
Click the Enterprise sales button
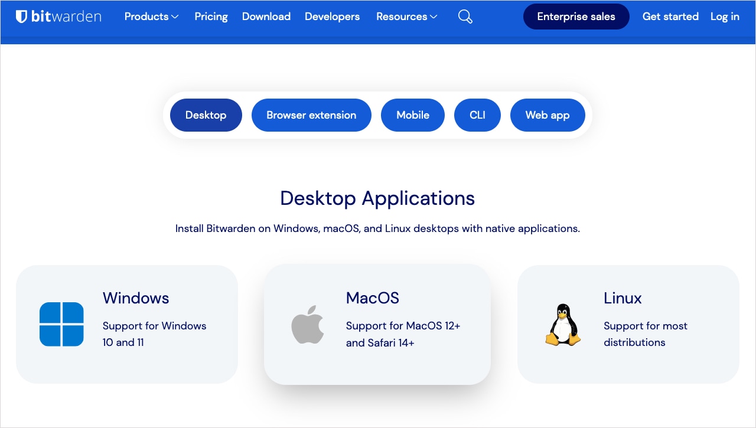[x=576, y=17]
